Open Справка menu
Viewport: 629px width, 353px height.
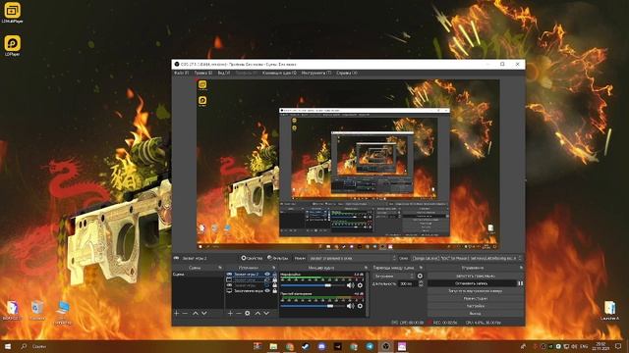pos(347,73)
